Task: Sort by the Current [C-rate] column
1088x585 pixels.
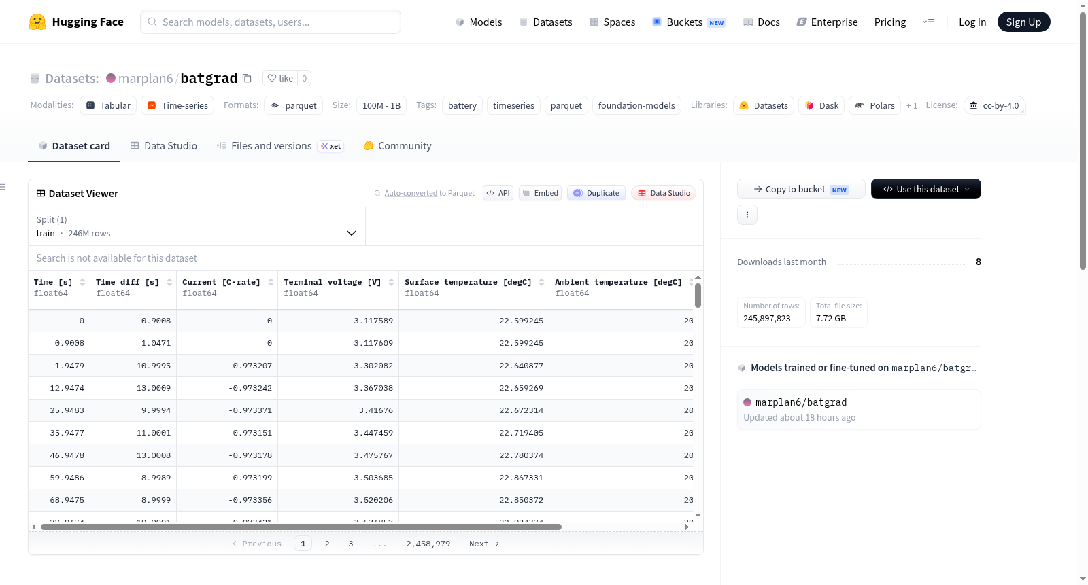Action: (271, 282)
